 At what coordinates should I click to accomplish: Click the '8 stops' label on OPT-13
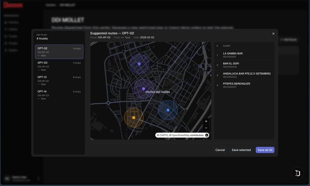click(x=77, y=77)
